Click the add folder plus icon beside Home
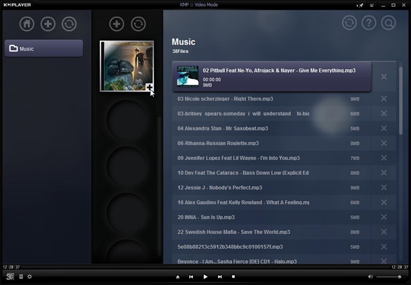The height and width of the screenshot is (285, 411). point(48,24)
